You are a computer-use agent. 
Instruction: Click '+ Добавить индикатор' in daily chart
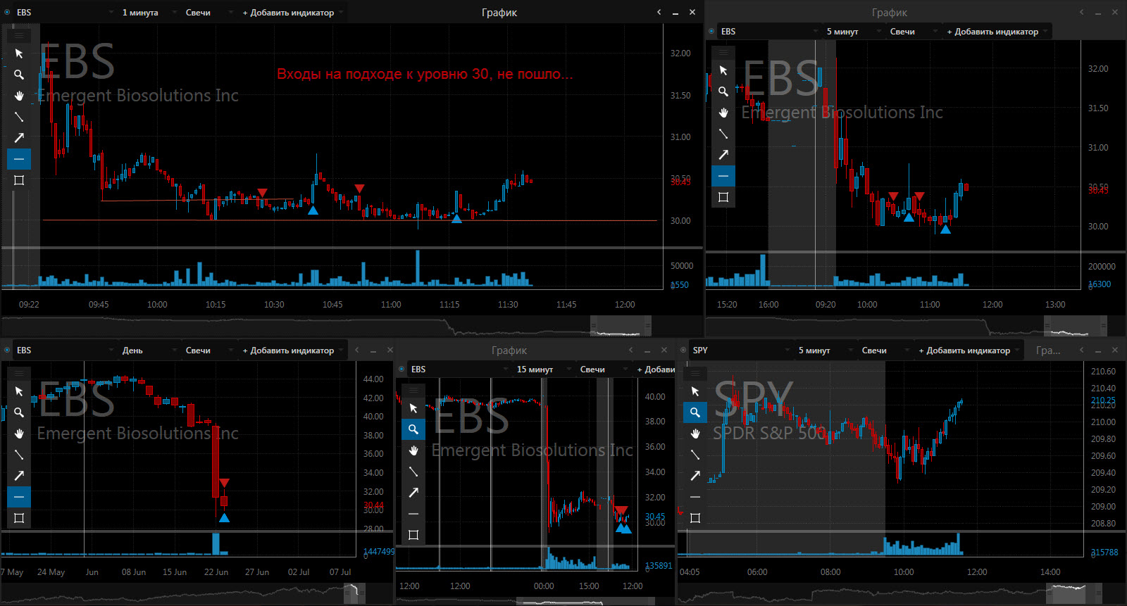tap(292, 351)
